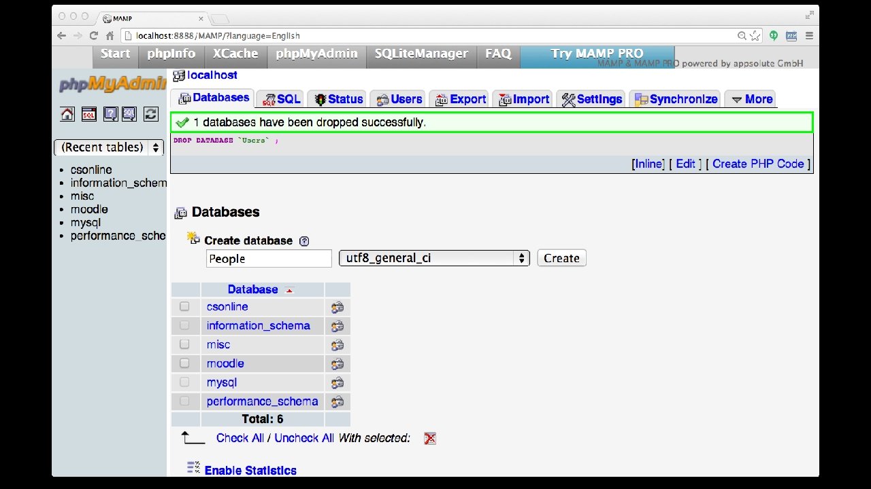Click the Uncheck All link
This screenshot has height=489, width=871.
[x=304, y=438]
